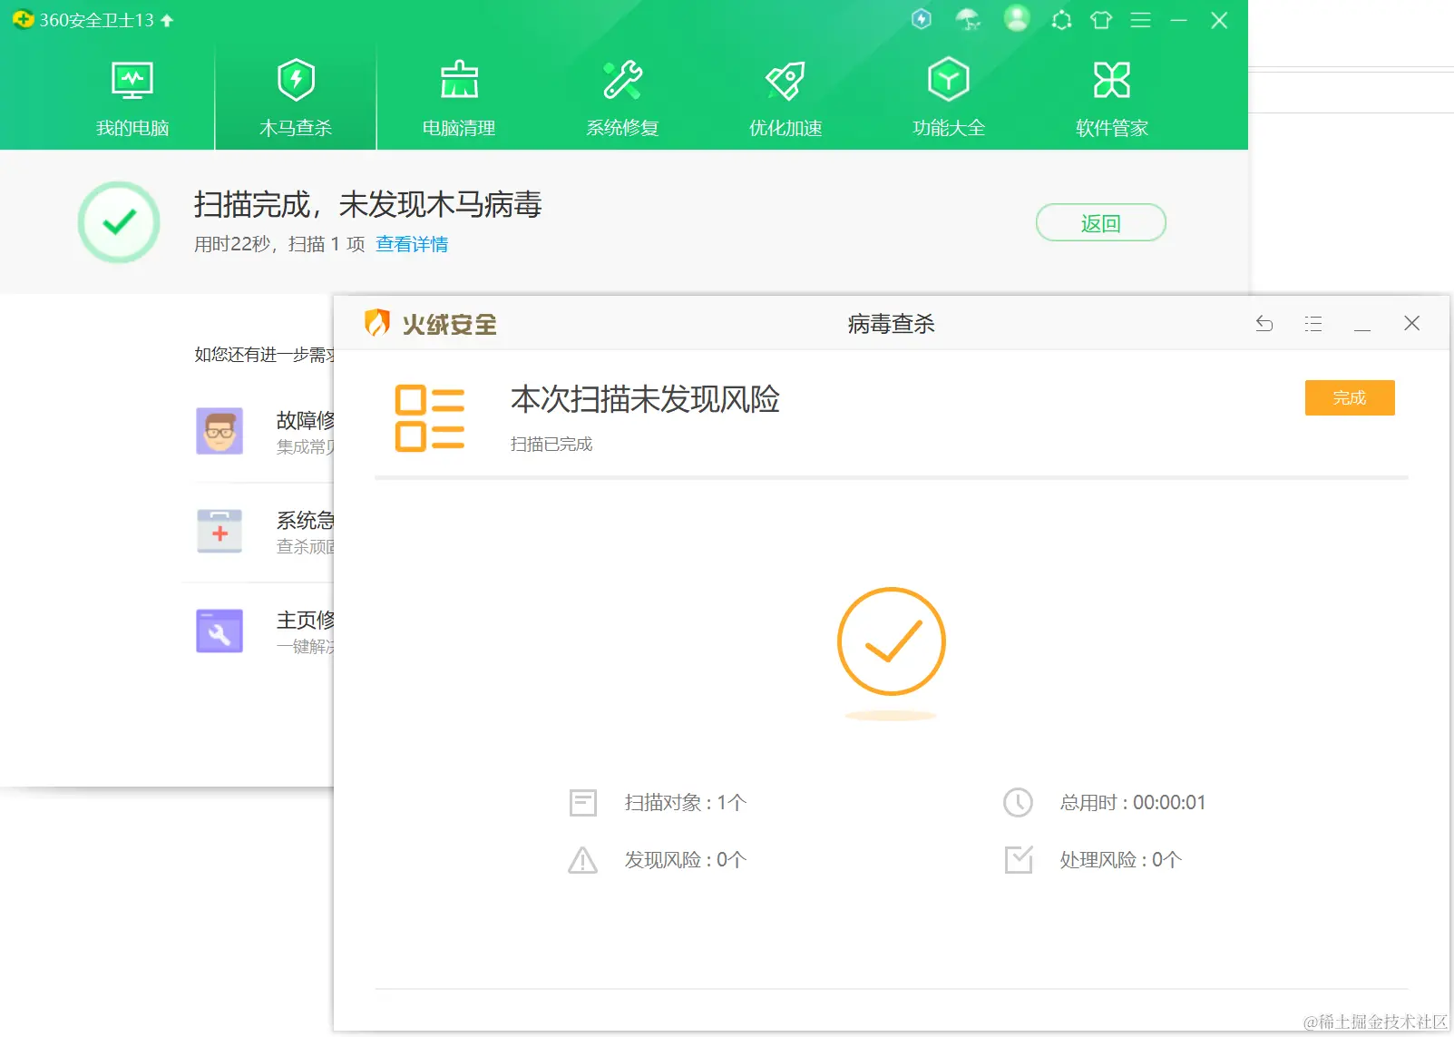The width and height of the screenshot is (1454, 1037).
Task: Open user account avatar in 360 title bar
Action: tap(1017, 18)
